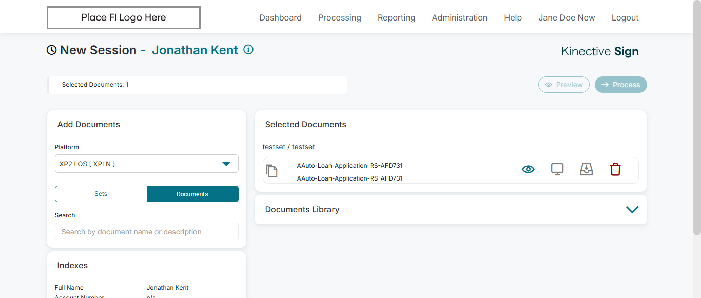The image size is (701, 298).
Task: Go to the Dashboard menu item
Action: 280,17
